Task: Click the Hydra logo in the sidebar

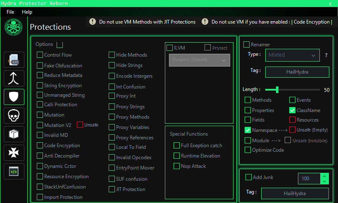Action: tap(14, 28)
